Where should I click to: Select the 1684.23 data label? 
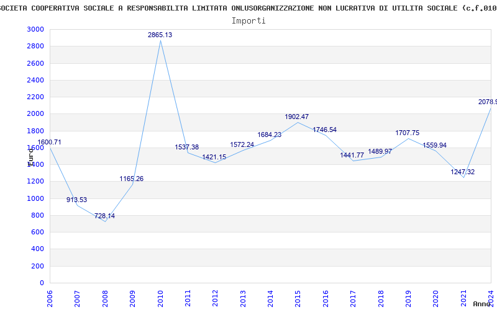(269, 135)
